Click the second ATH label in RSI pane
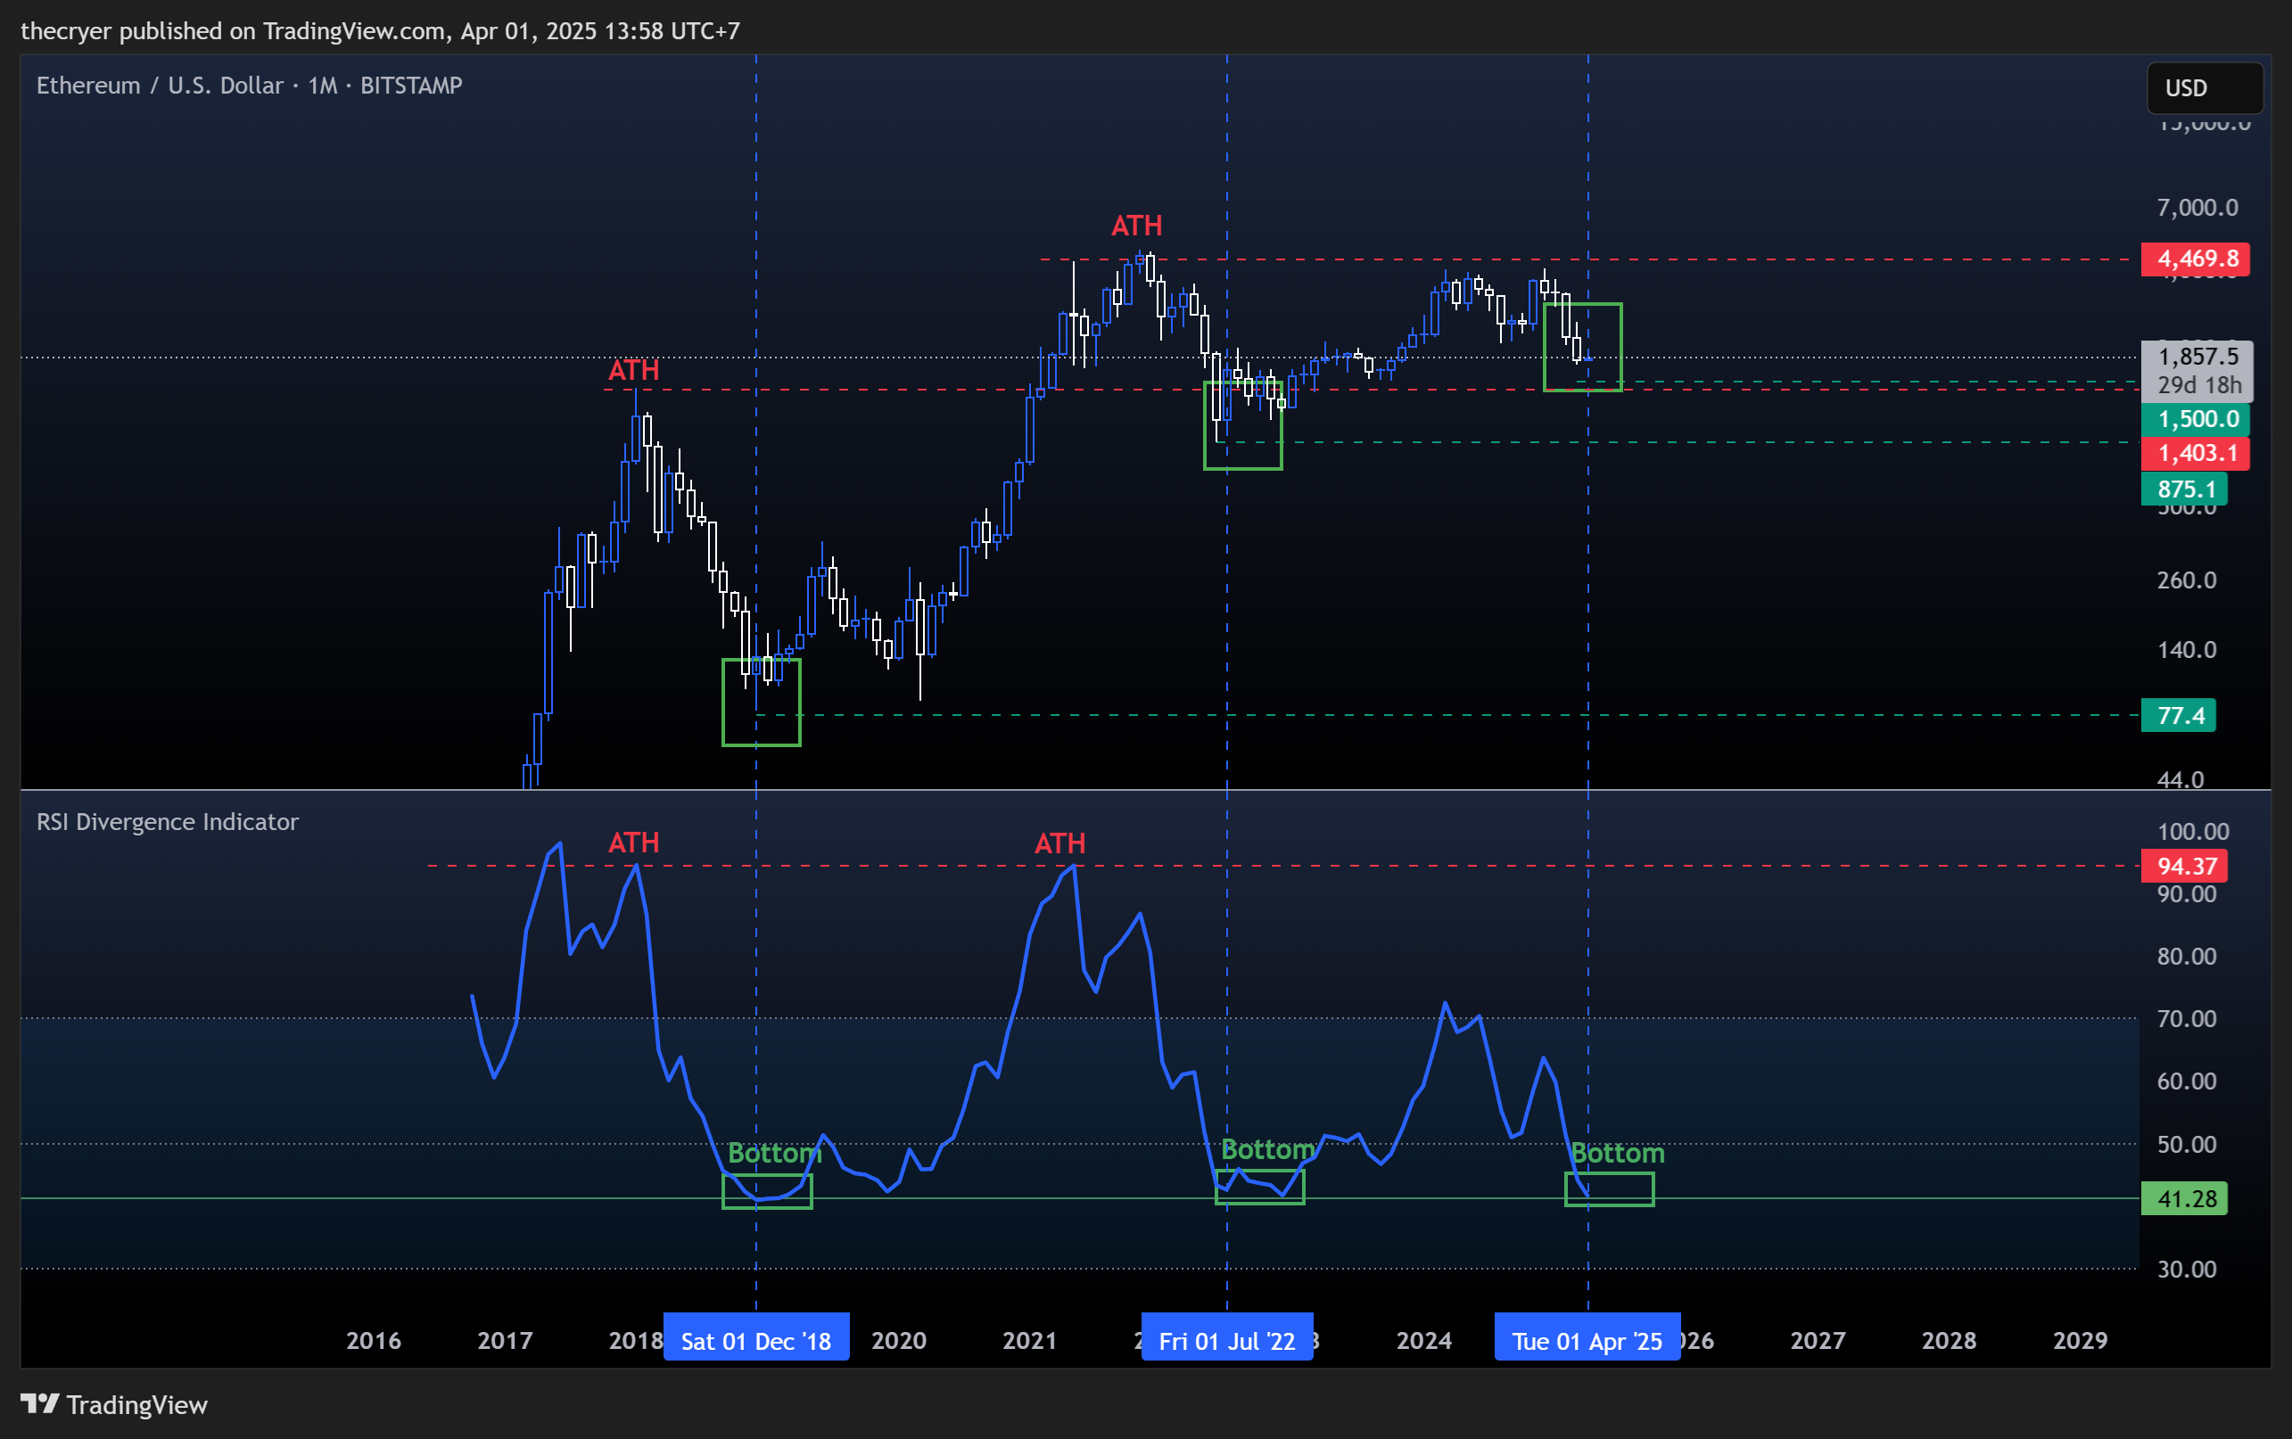 (x=1059, y=843)
